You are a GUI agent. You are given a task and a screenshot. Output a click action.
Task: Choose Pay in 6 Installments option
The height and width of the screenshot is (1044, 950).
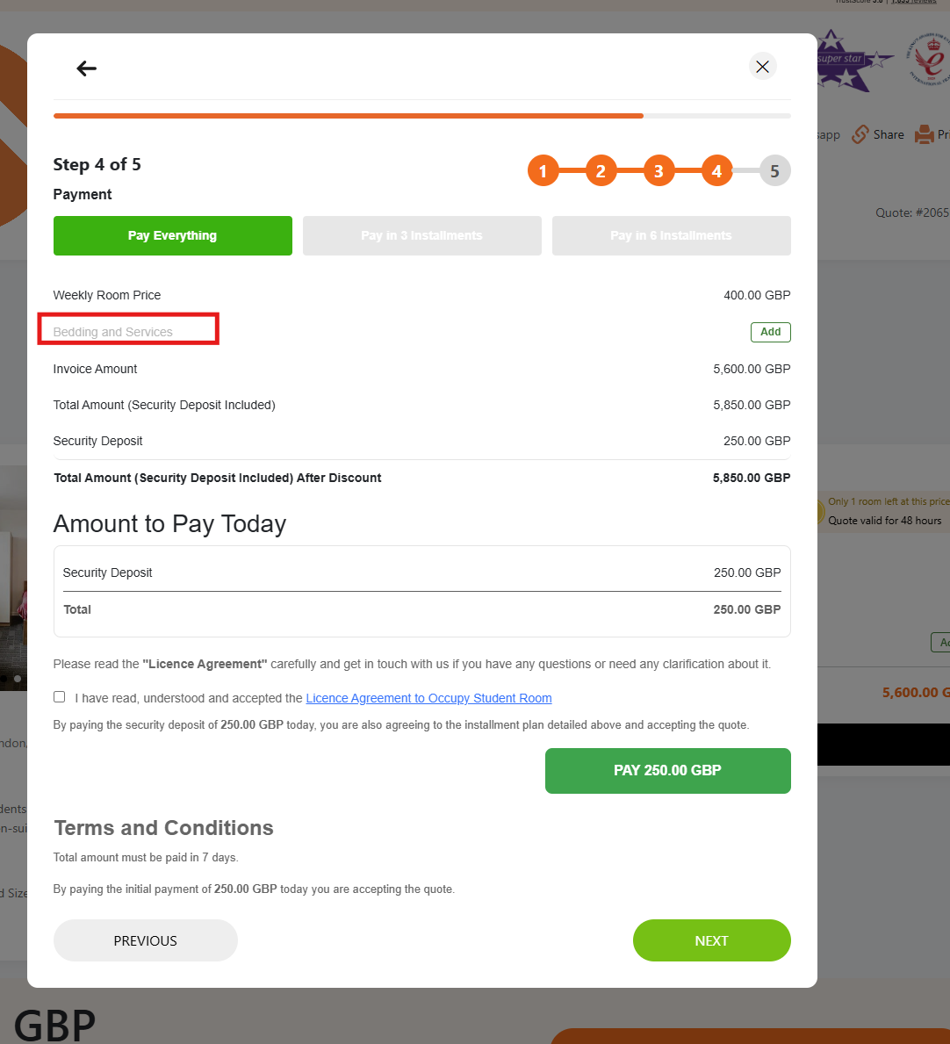click(x=671, y=235)
